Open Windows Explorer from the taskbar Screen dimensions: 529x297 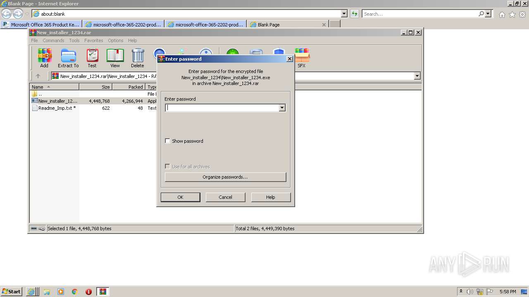coord(47,292)
